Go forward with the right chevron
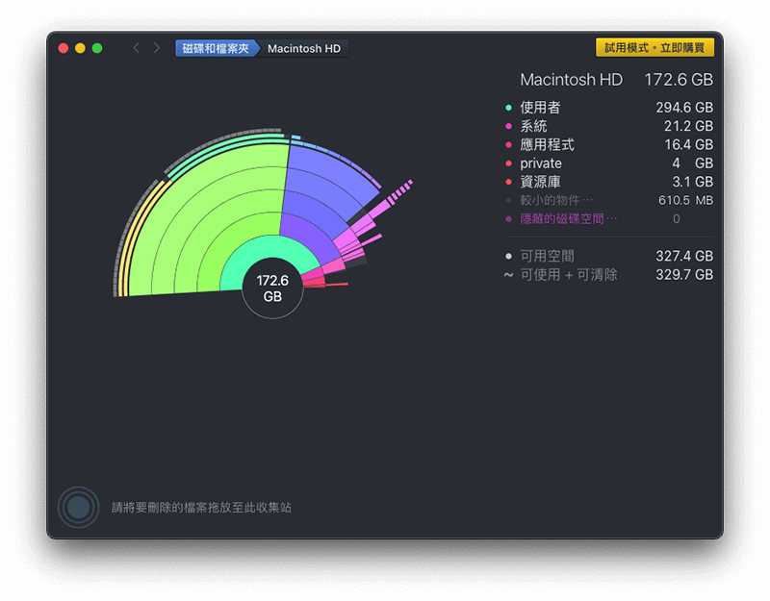The width and height of the screenshot is (770, 601). (x=156, y=48)
